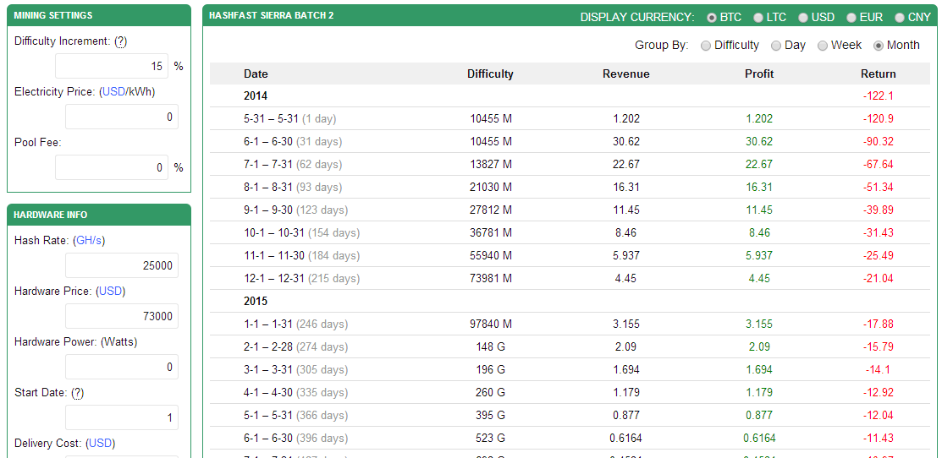Group results by Day
942x458 pixels.
coord(776,45)
